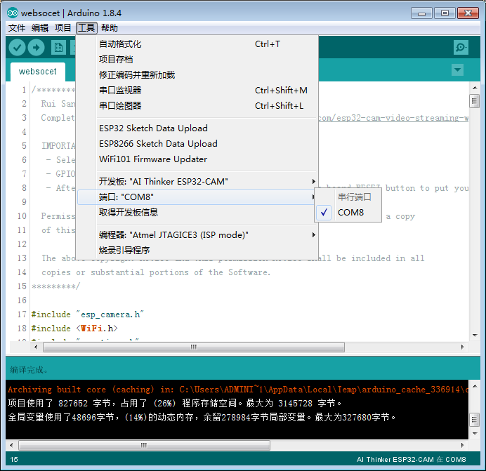This screenshot has width=486, height=471.
Task: Expand 编程器 Atmel JTAGICE3 submenu
Action: coord(198,235)
